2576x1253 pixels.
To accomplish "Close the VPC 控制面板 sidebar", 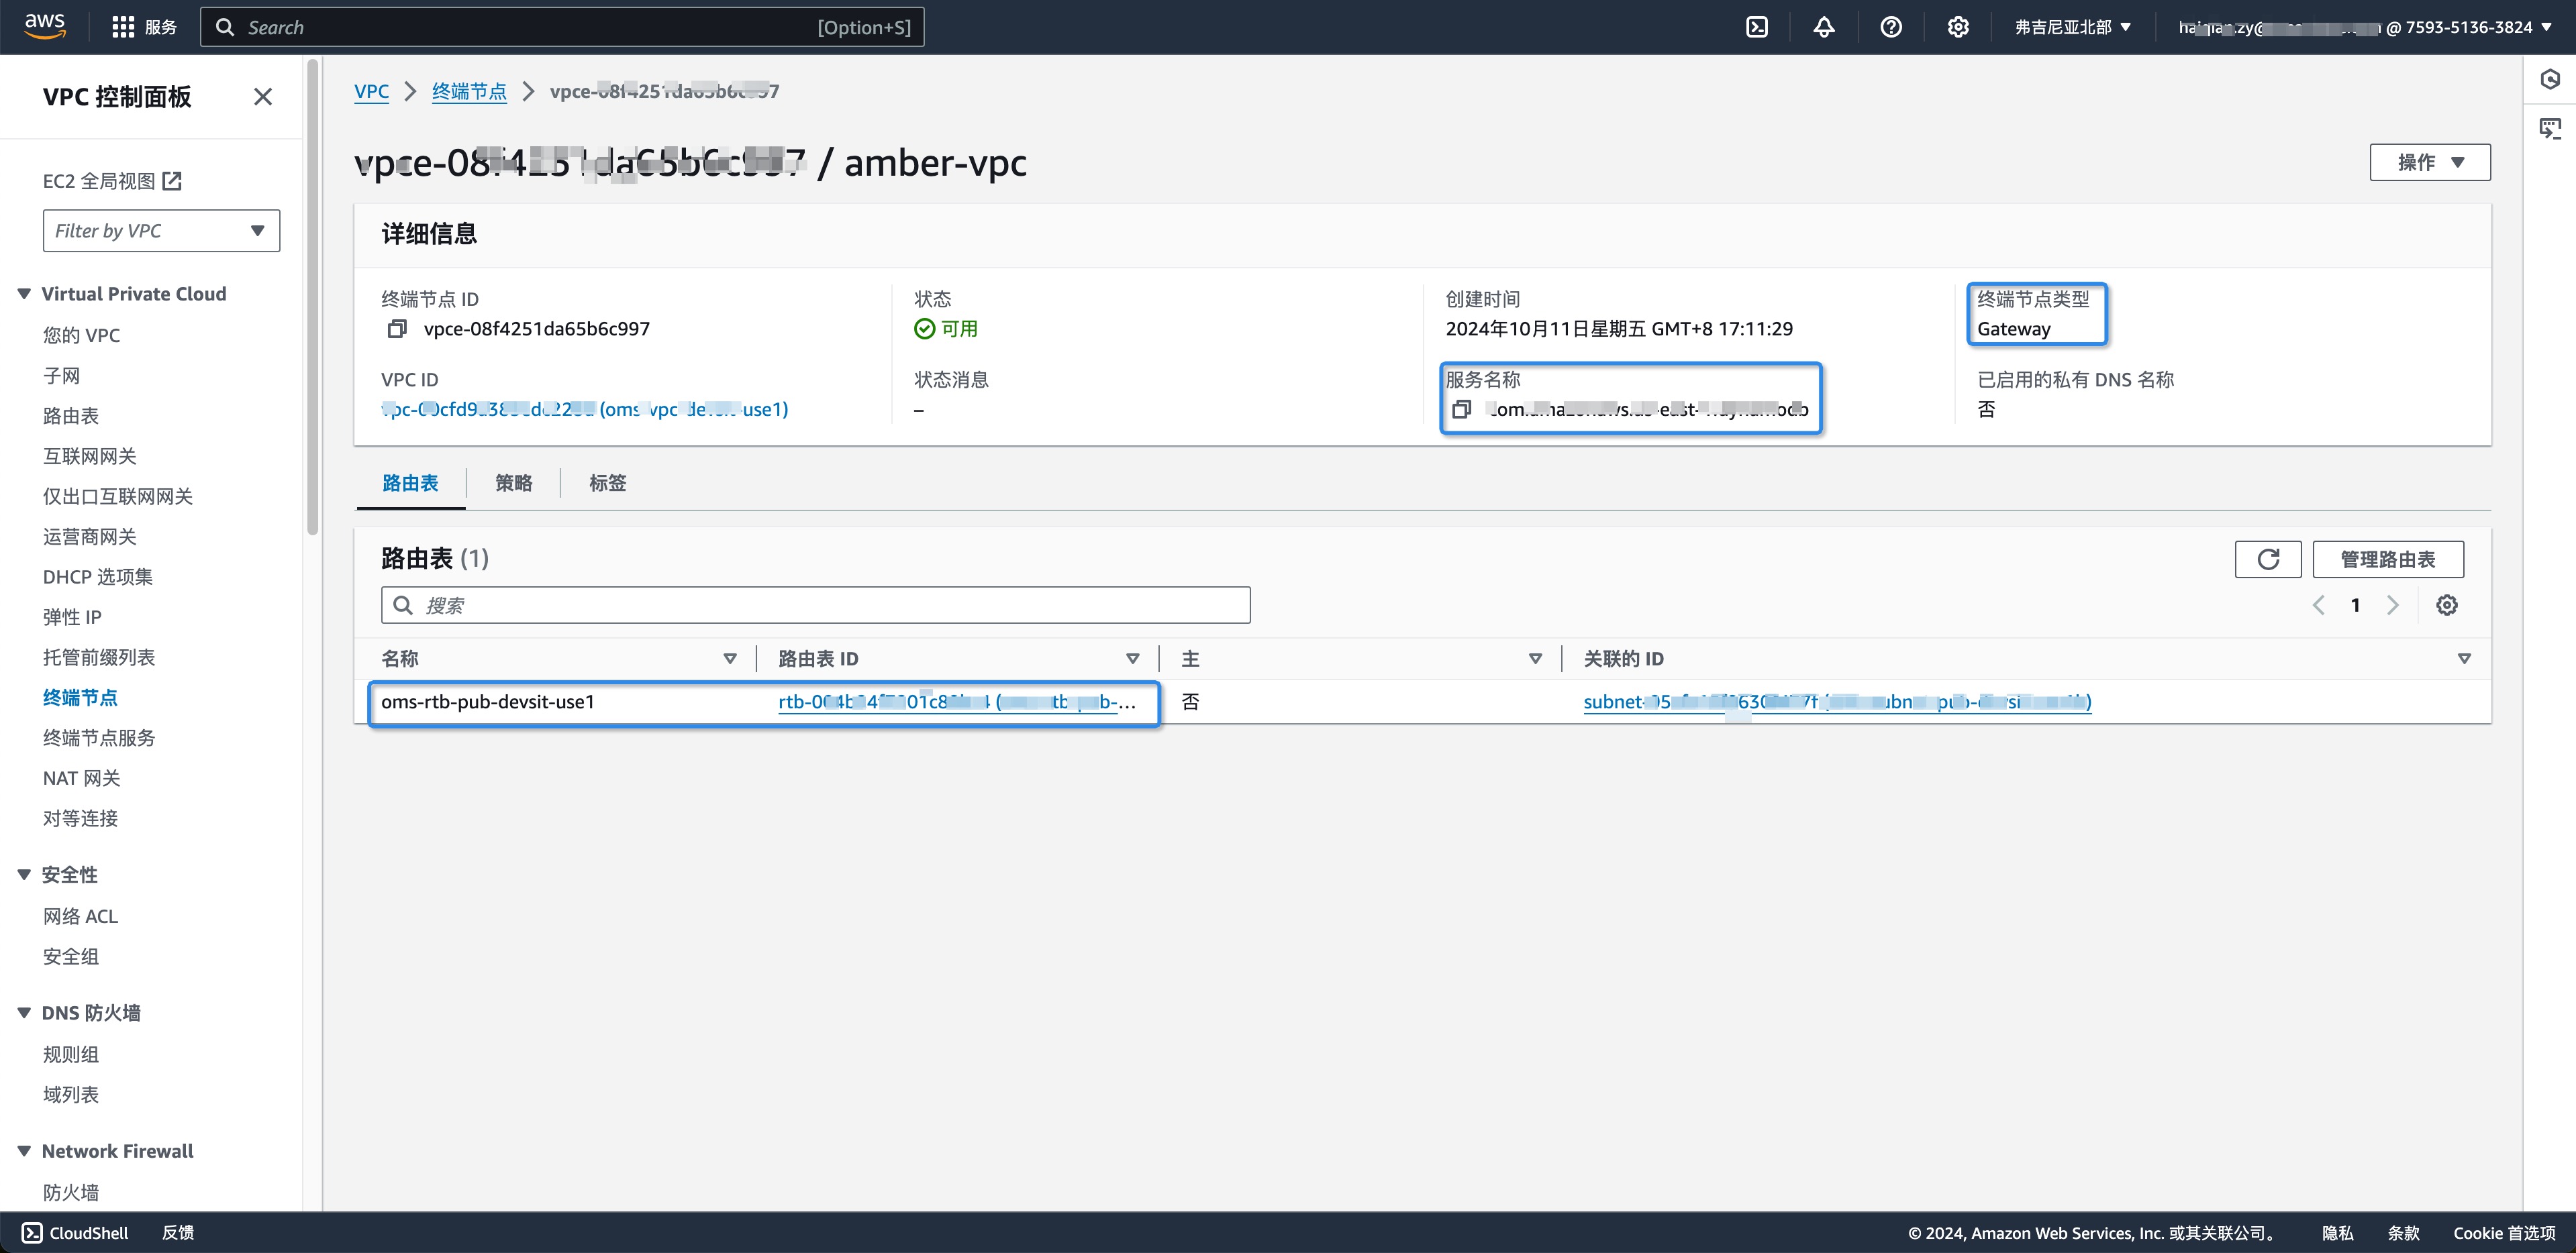I will (263, 97).
